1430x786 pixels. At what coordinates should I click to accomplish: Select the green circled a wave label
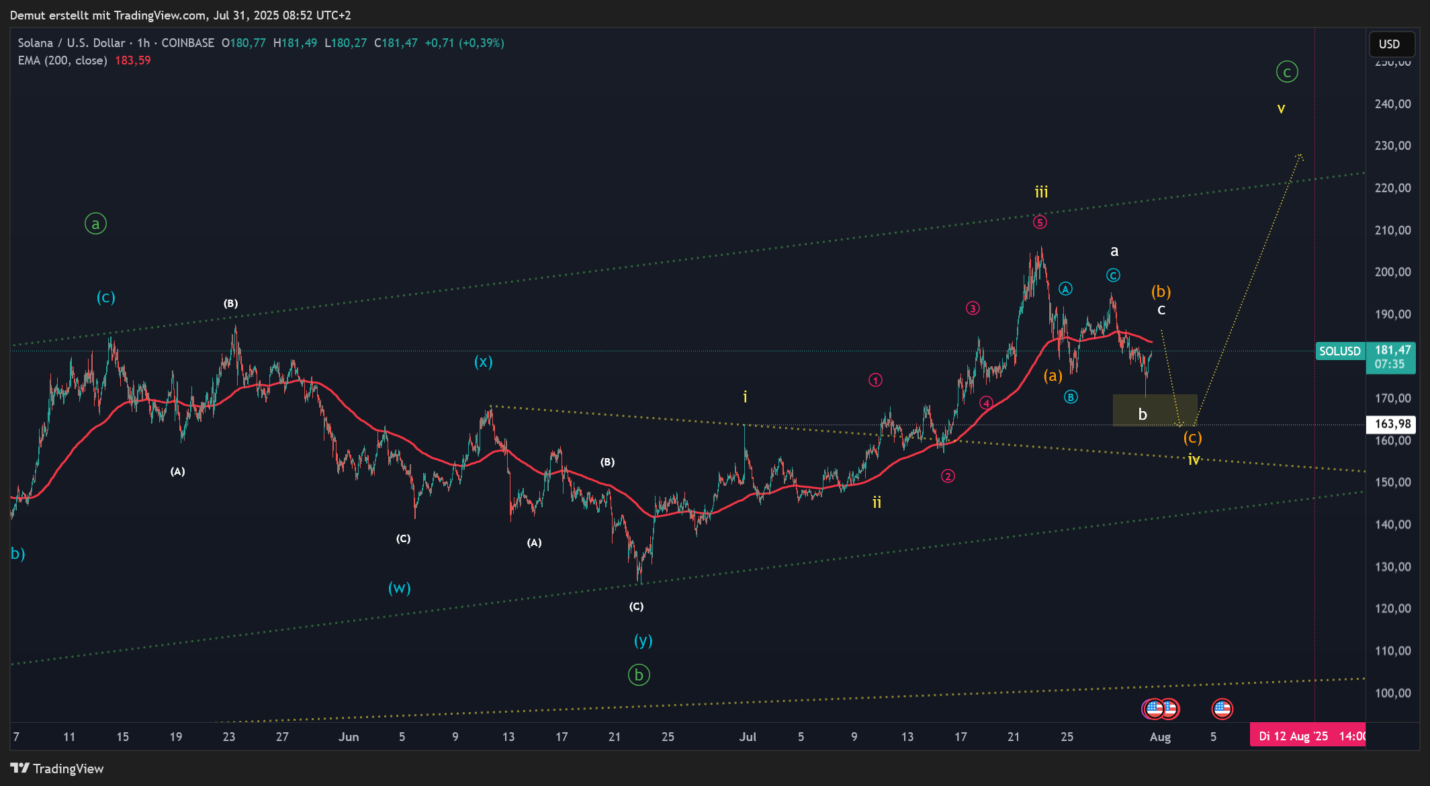(95, 224)
